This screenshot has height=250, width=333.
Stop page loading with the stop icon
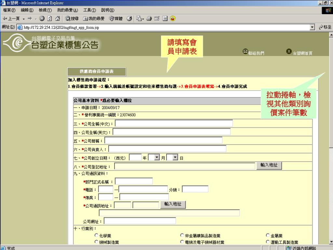point(42,19)
